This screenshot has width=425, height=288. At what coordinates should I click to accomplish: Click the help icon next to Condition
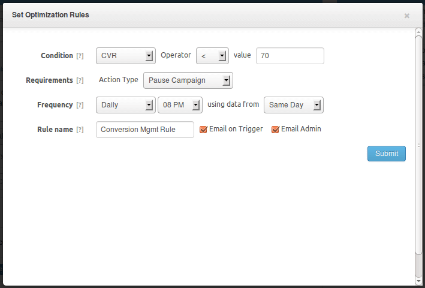click(80, 56)
